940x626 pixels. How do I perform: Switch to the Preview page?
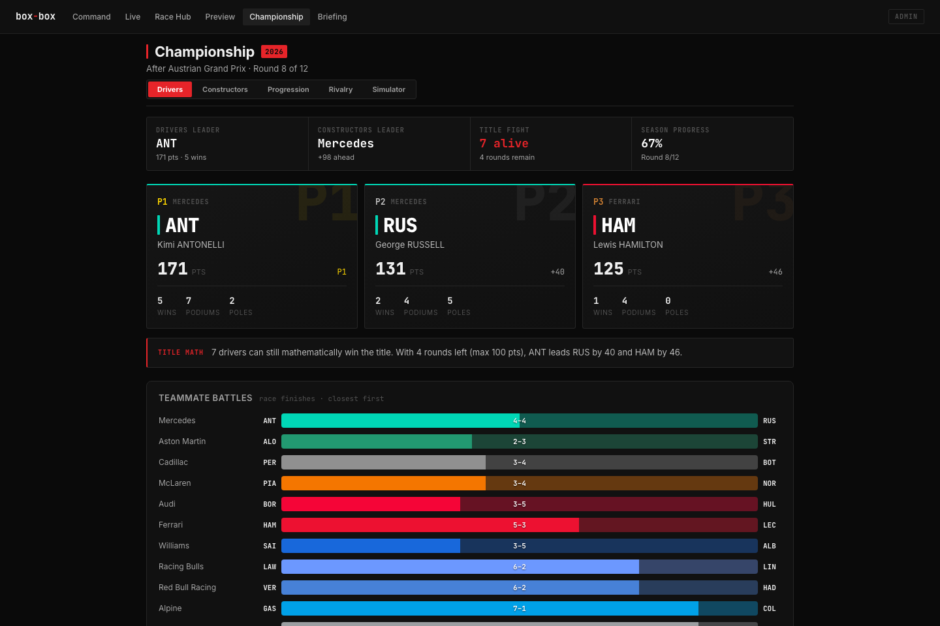click(x=220, y=17)
